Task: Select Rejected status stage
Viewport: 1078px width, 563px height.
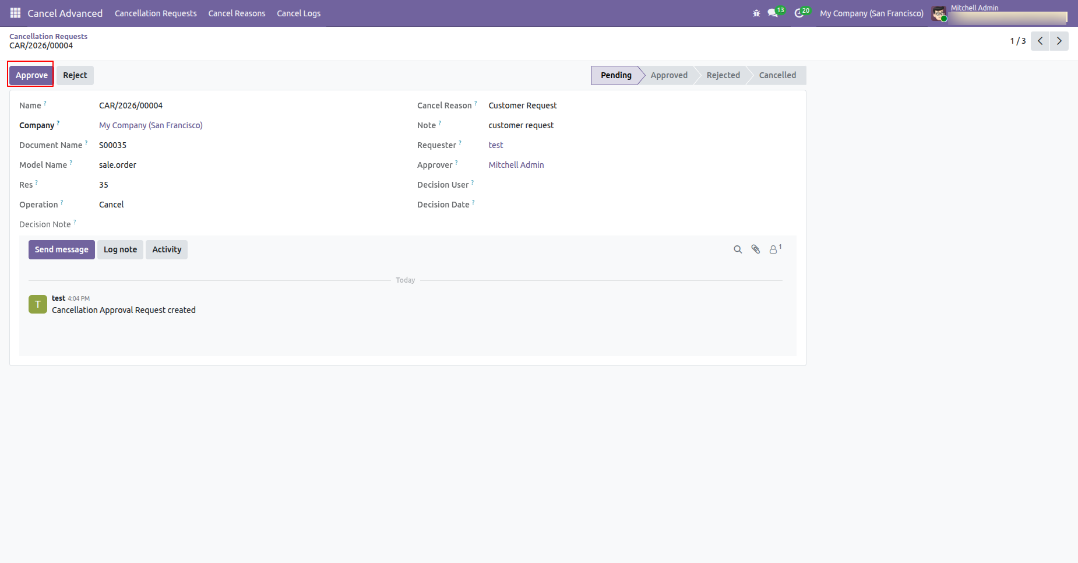Action: [723, 75]
